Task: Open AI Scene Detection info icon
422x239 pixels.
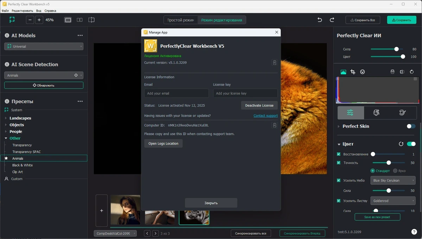Action: [7, 64]
